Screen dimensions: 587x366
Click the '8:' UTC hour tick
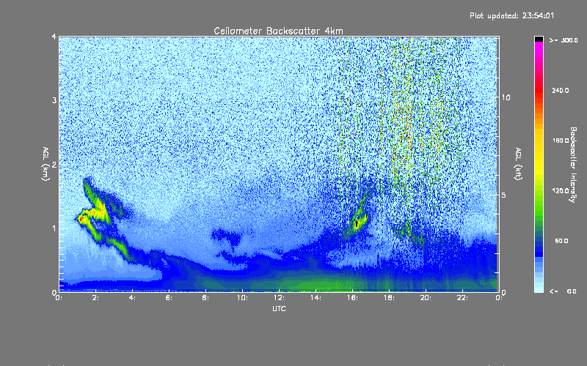206,298
